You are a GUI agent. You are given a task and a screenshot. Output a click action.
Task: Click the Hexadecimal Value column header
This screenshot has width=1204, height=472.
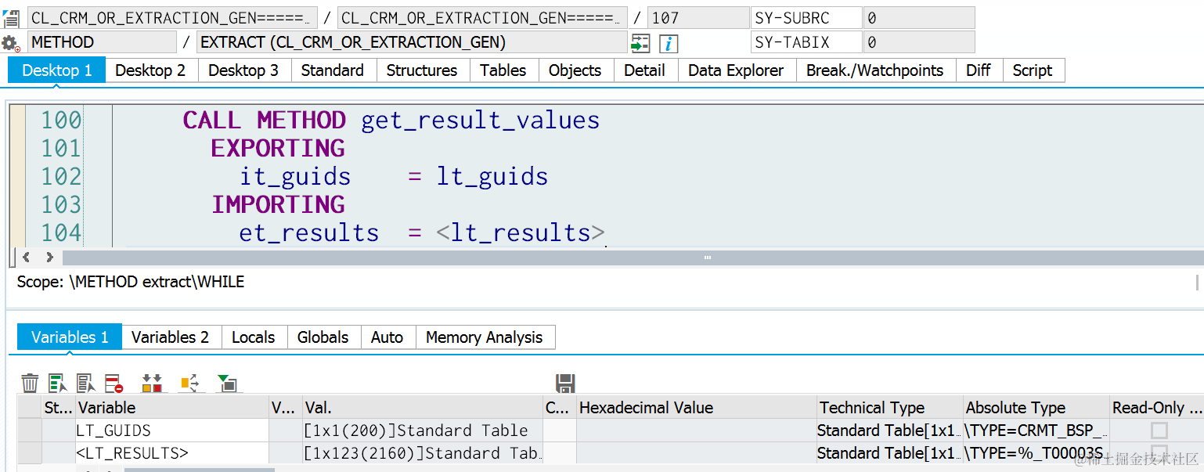(696, 408)
